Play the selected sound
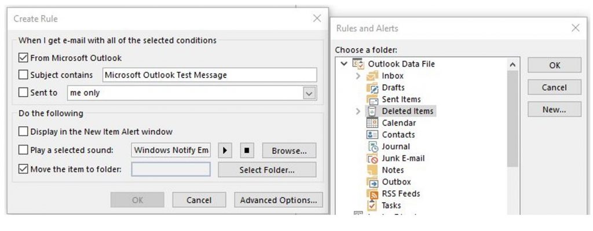 click(225, 151)
